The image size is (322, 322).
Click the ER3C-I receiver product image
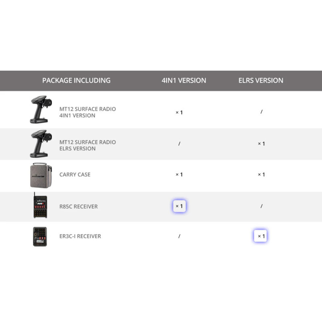(x=40, y=237)
